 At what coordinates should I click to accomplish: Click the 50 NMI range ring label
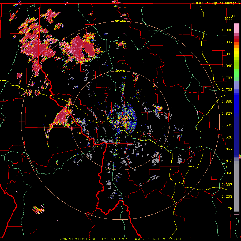pyautogui.click(x=120, y=71)
